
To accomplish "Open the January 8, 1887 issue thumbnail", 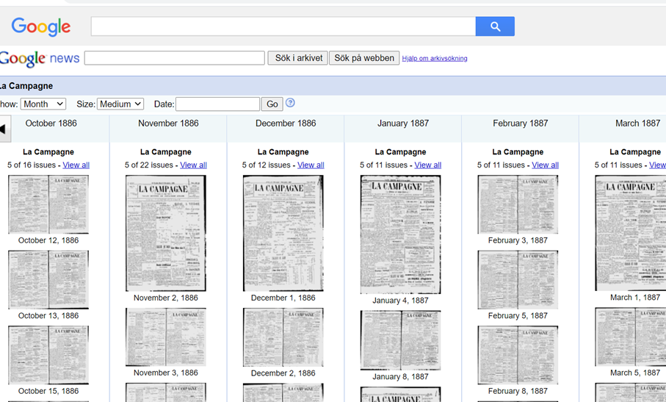I will point(400,340).
